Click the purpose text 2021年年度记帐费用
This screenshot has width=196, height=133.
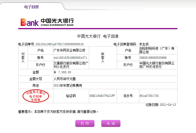[x=68, y=85]
